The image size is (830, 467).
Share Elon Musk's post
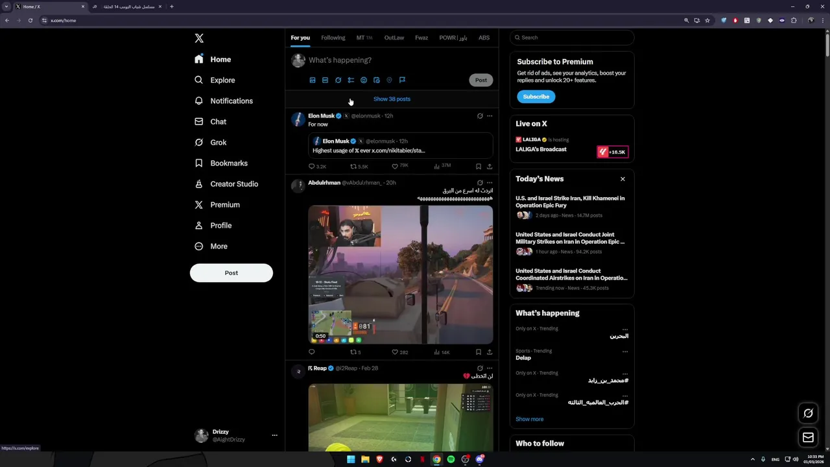click(490, 167)
